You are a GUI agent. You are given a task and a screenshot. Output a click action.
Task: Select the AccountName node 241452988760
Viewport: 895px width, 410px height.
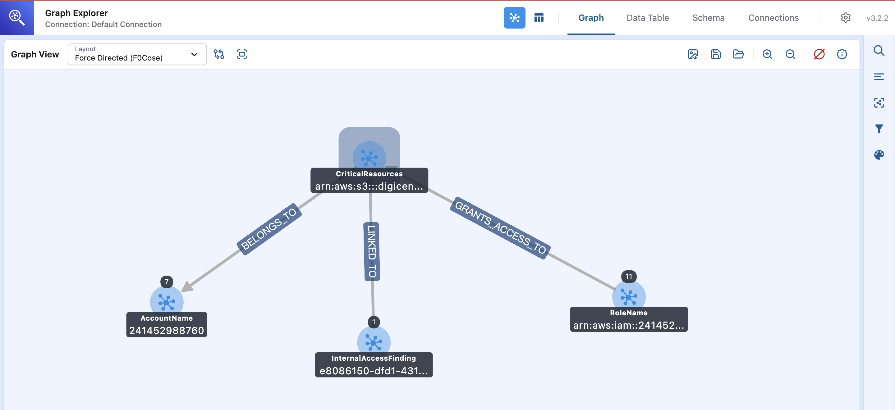point(167,302)
